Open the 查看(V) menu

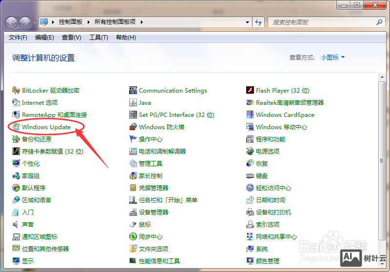[x=72, y=38]
